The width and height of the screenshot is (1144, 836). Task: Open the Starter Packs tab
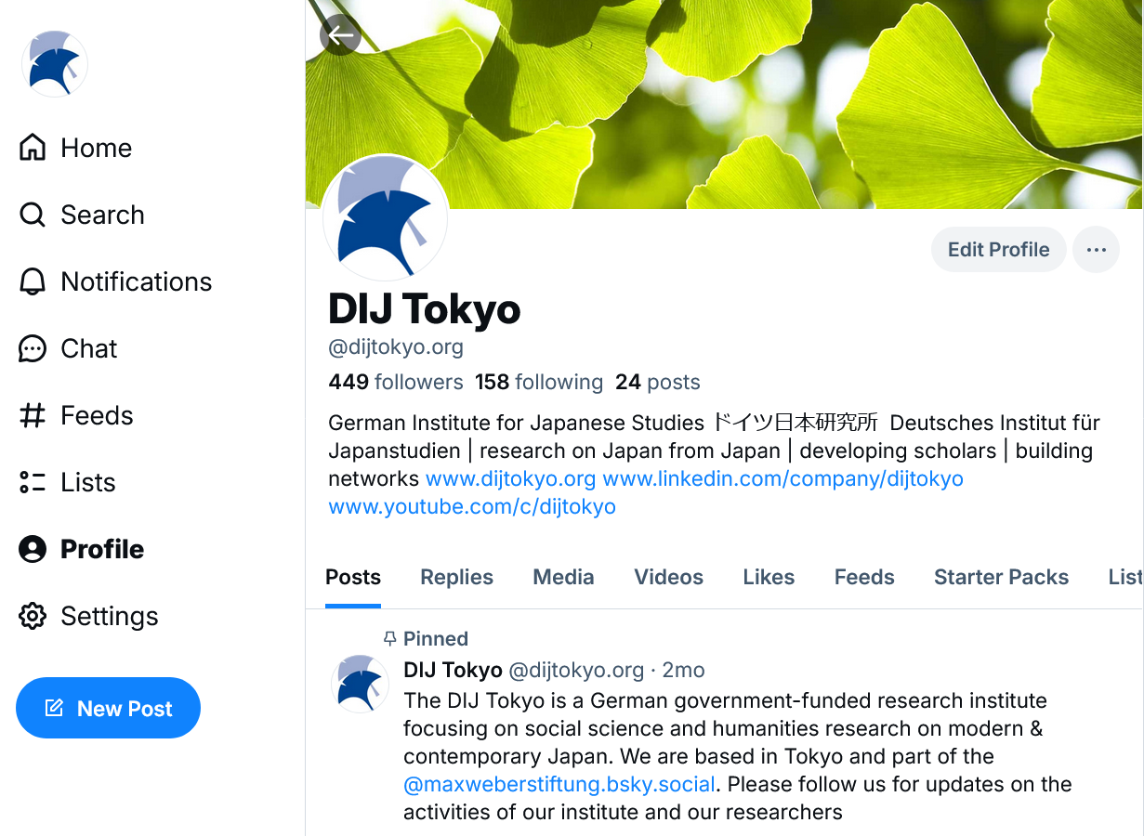1001,577
